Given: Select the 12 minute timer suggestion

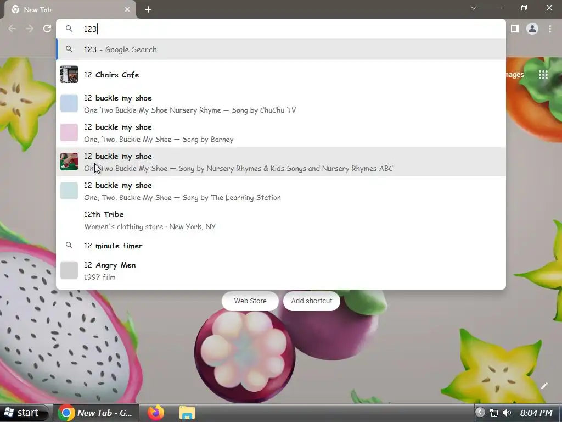Looking at the screenshot, I should [280, 246].
